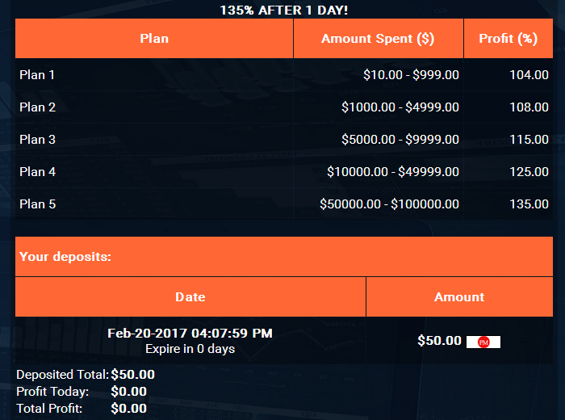Click the 135.00 profit value
The height and width of the screenshot is (420, 565).
(x=529, y=204)
